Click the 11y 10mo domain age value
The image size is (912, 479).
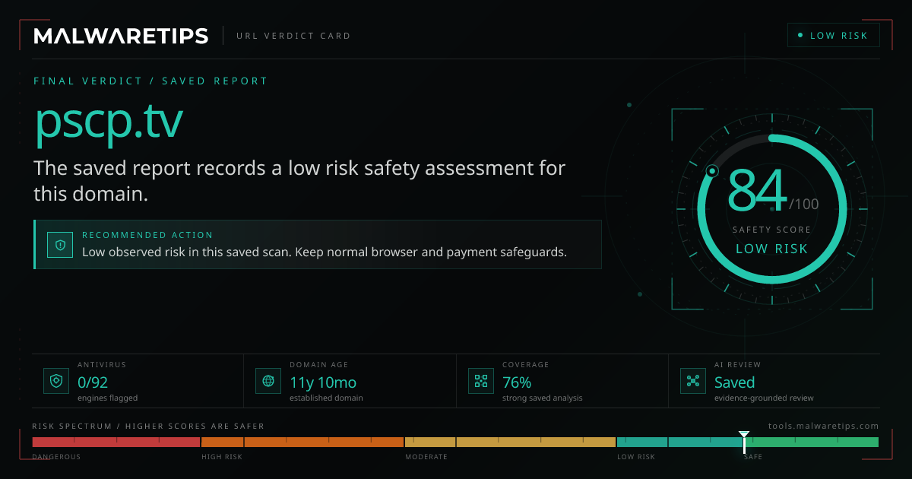pos(323,382)
